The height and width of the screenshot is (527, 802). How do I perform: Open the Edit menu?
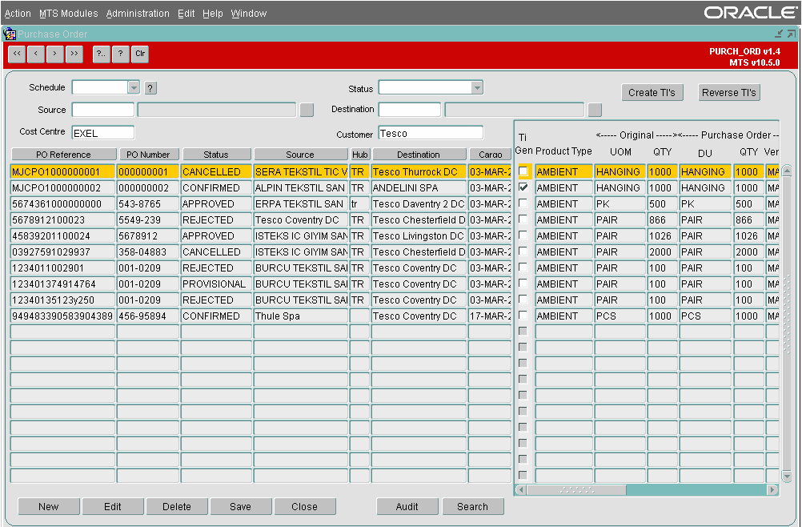[x=186, y=14]
